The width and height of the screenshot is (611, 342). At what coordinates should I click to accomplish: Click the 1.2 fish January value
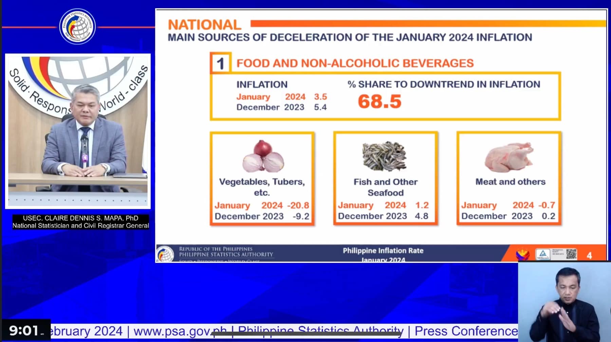422,205
